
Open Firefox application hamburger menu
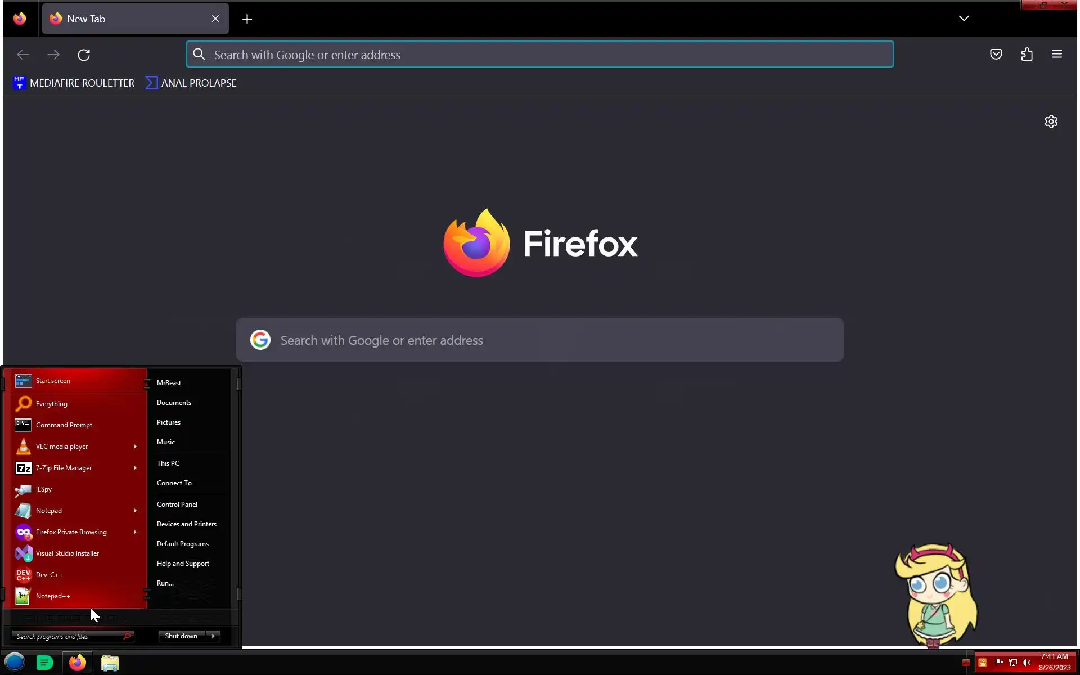click(1056, 55)
